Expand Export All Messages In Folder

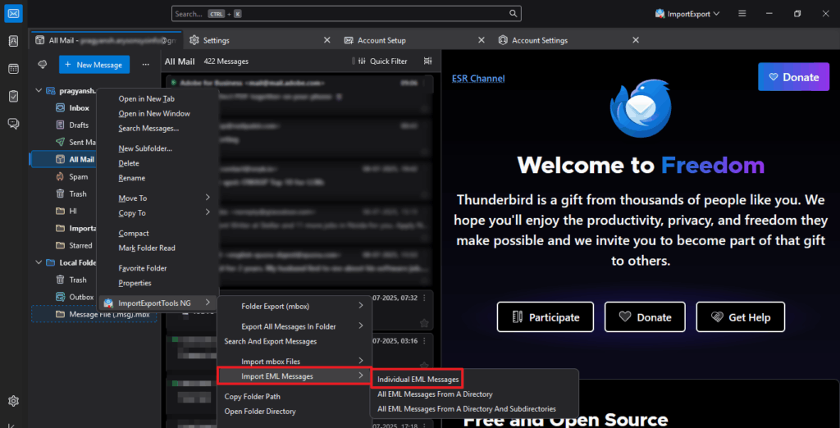click(x=294, y=326)
